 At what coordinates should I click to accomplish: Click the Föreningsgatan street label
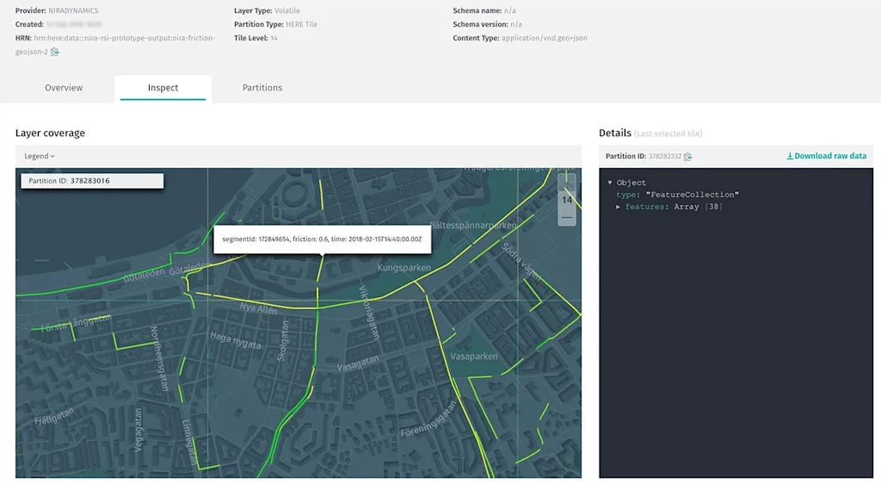tap(428, 419)
